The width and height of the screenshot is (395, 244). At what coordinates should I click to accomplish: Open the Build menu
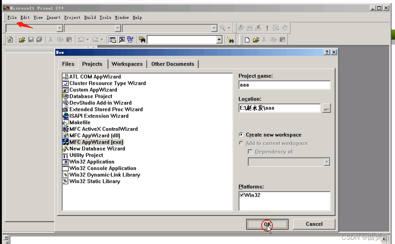point(90,18)
